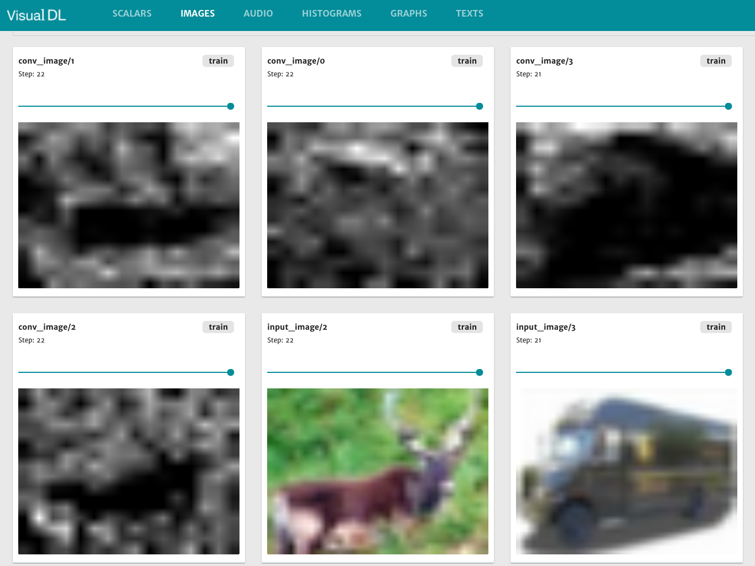The height and width of the screenshot is (566, 755).
Task: Click the train tag on conv__image/0
Action: [x=467, y=61]
